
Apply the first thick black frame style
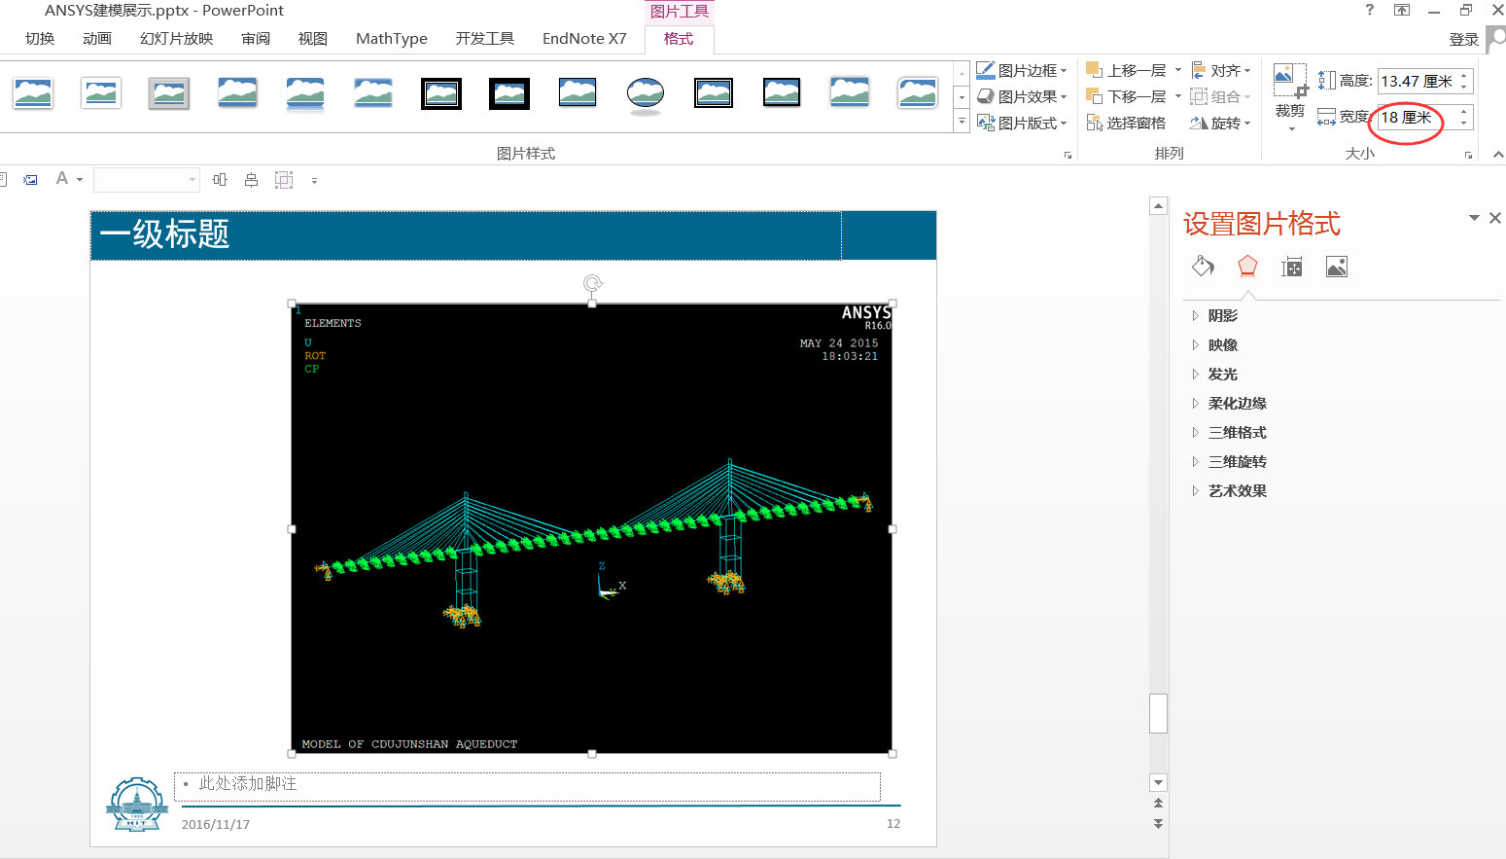point(441,93)
